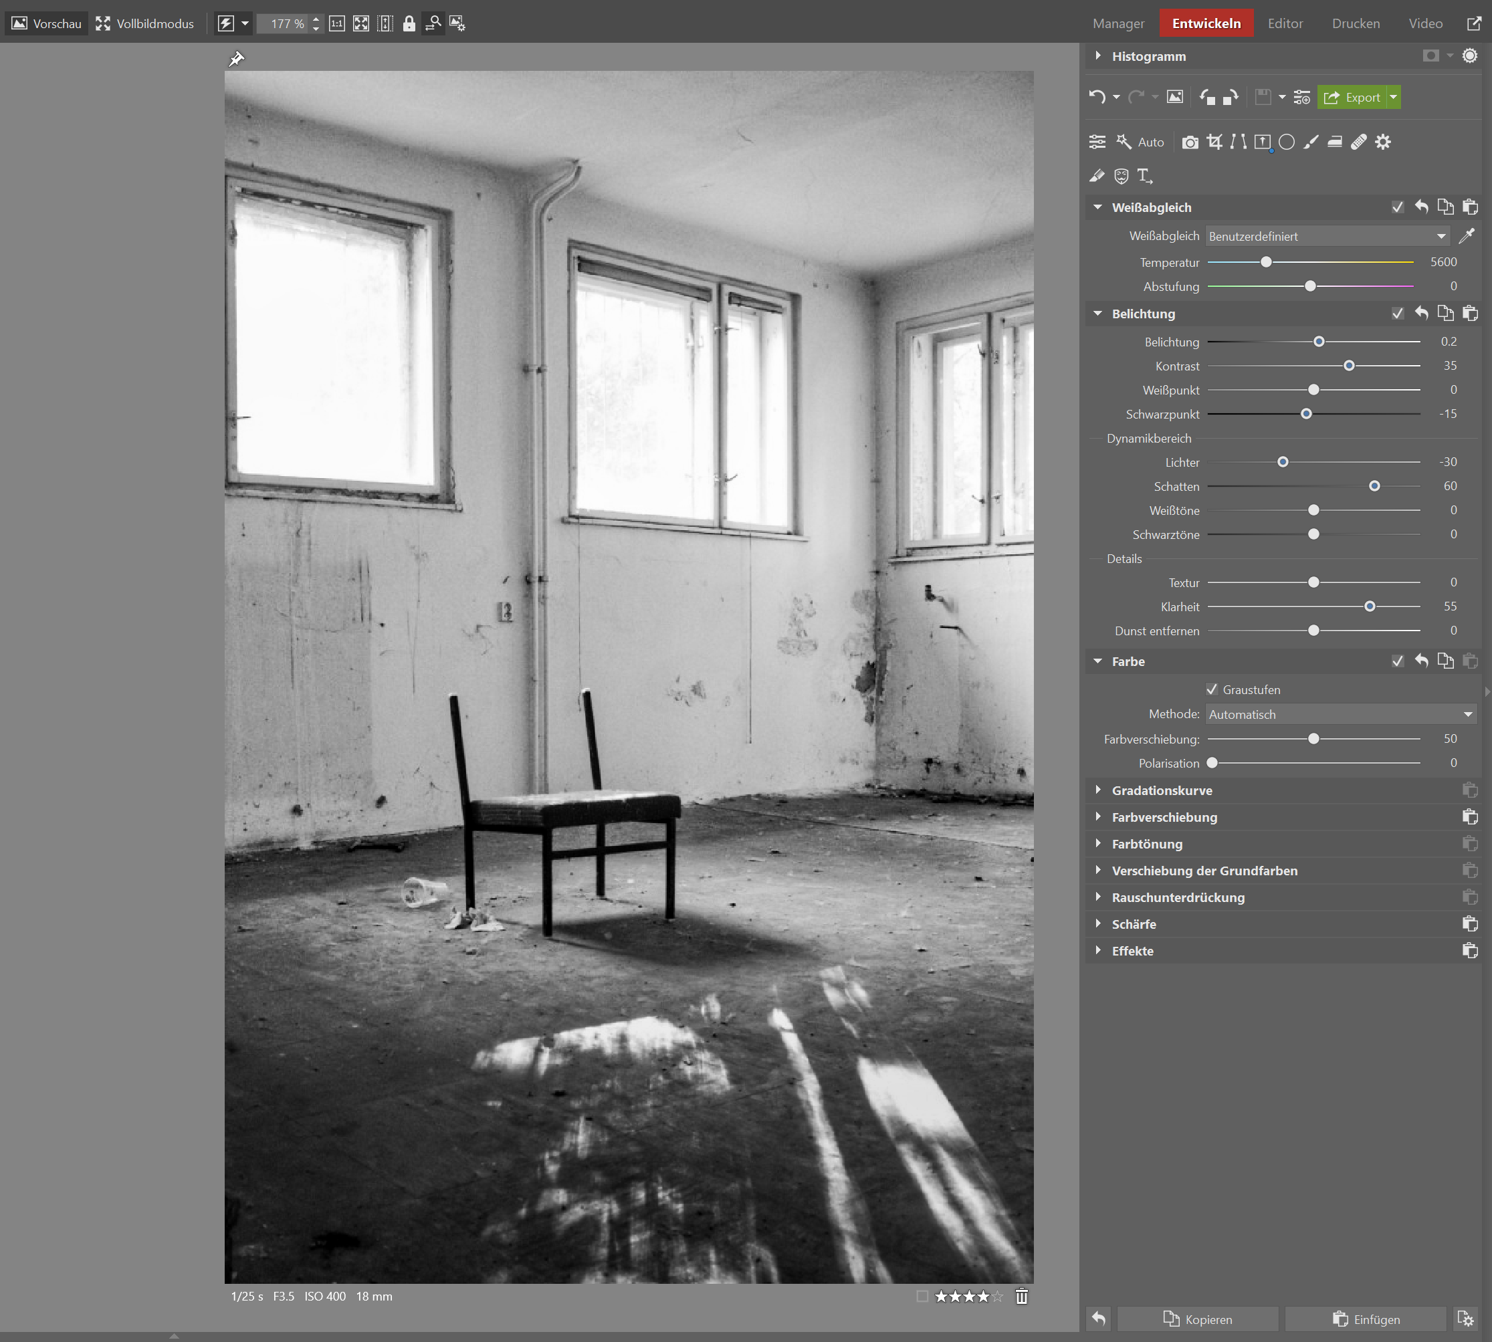Uncheck the Graustufen checkbox
The image size is (1492, 1342).
1212,689
